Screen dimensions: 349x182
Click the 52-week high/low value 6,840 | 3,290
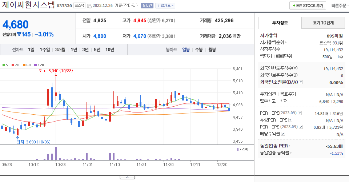click(331, 102)
